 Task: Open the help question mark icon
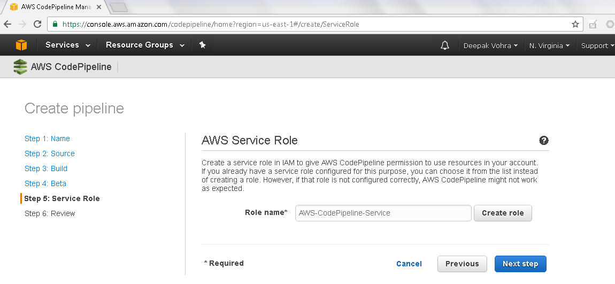[x=544, y=141]
